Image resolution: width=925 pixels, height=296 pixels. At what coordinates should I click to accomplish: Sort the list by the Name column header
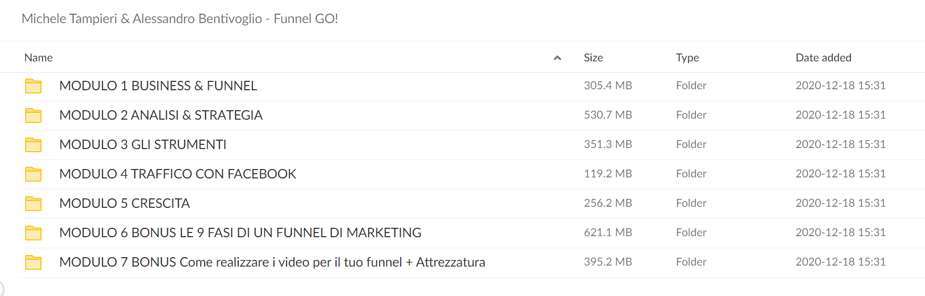click(x=38, y=58)
